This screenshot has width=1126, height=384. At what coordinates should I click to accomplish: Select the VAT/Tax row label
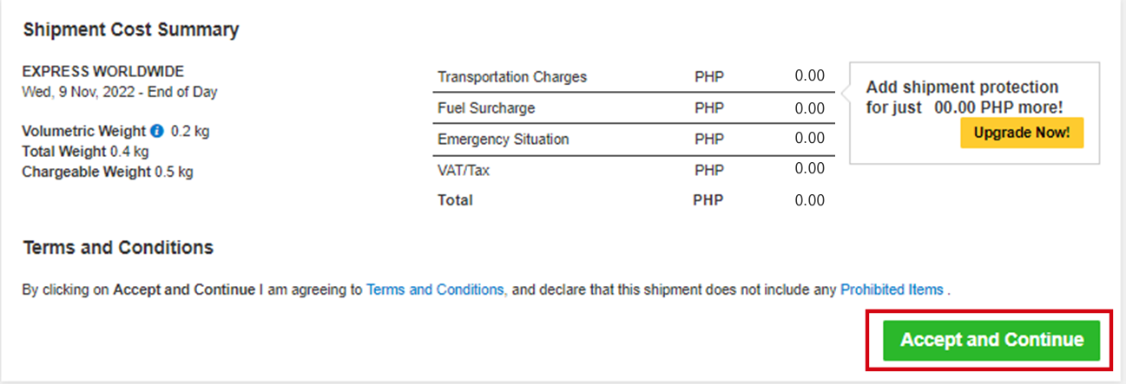(464, 170)
